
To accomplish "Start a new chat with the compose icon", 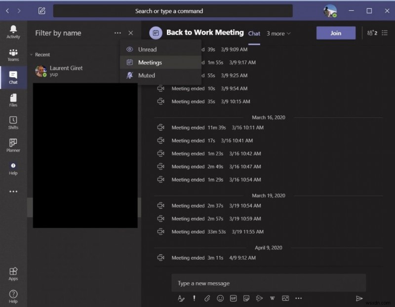I will tap(42, 10).
